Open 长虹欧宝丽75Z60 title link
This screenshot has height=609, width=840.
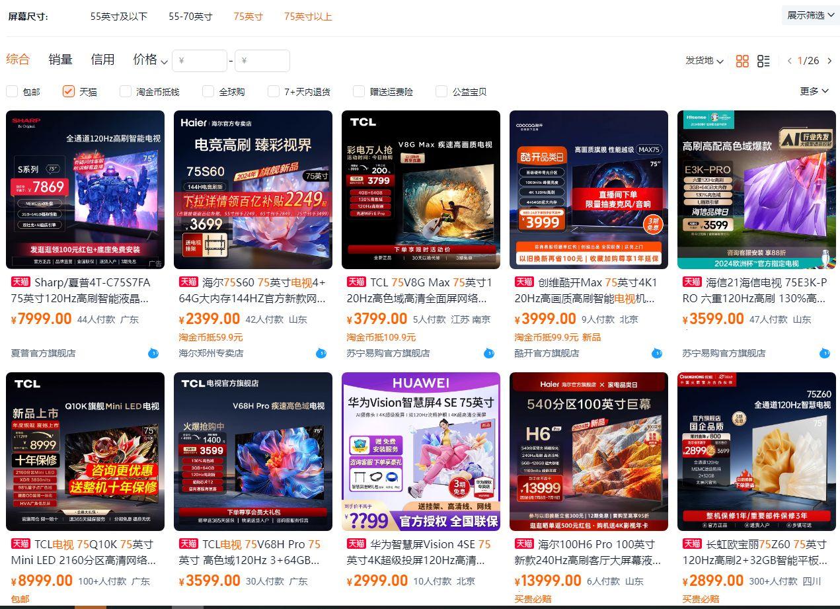[x=755, y=552]
